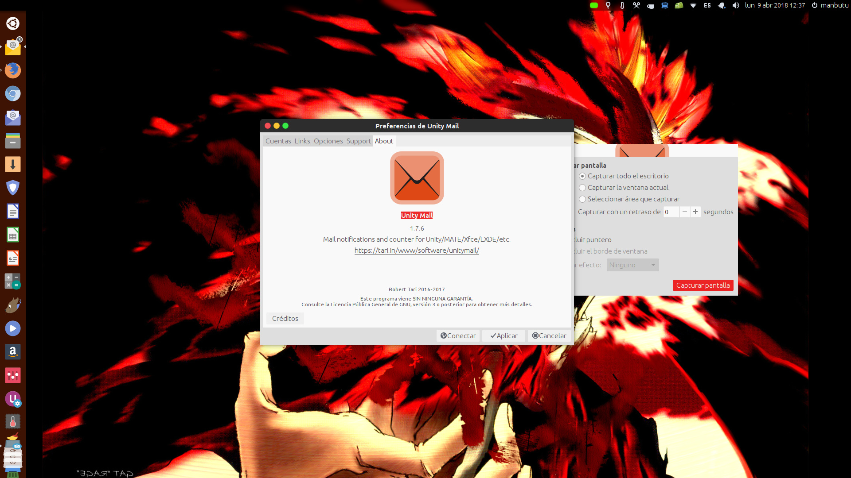Select Capturar la ventana actual option
This screenshot has height=478, width=851.
point(582,188)
